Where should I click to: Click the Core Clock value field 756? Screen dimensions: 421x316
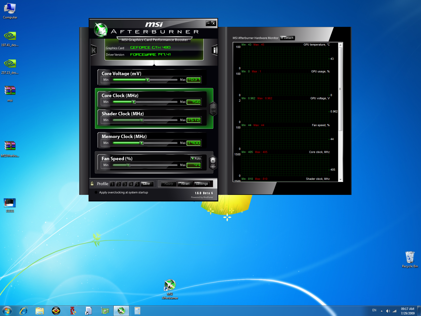(194, 102)
